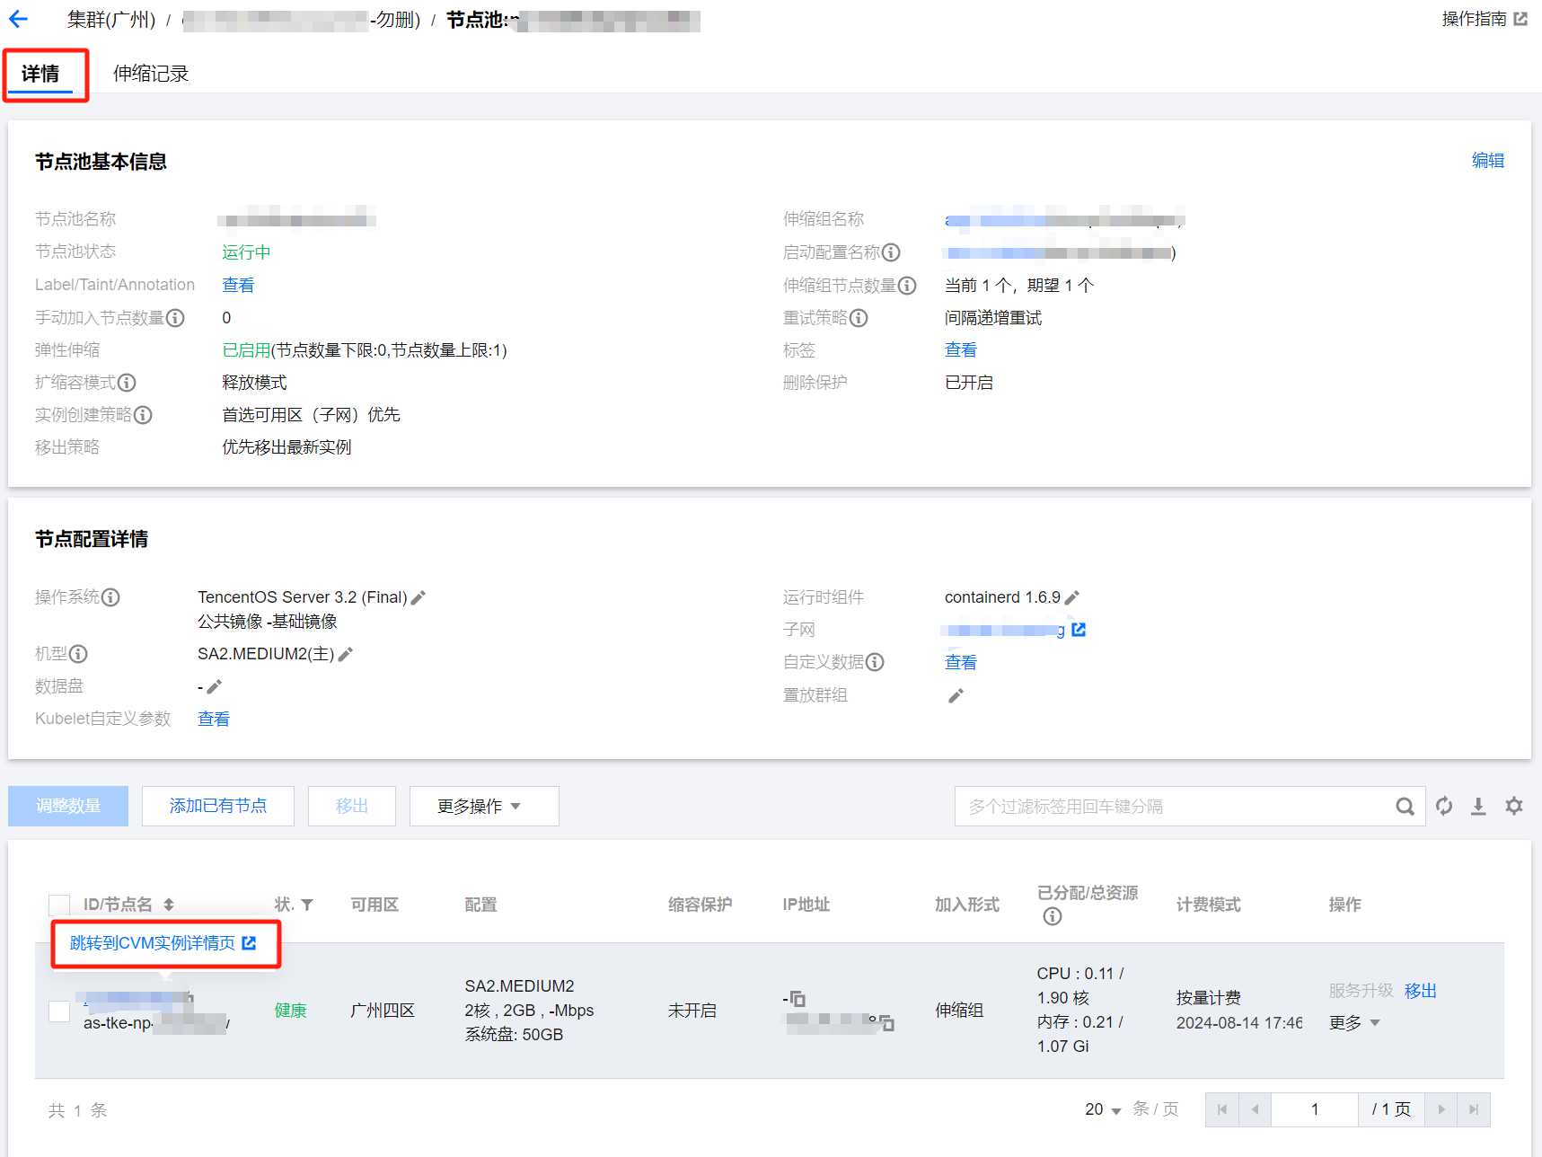Edit the containerd runtime version
Image resolution: width=1542 pixels, height=1157 pixels.
click(1072, 598)
